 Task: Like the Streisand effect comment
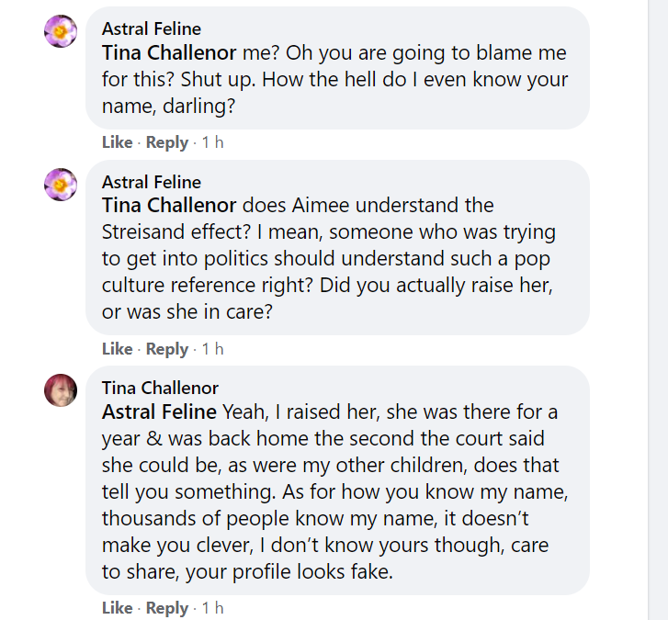tap(118, 349)
